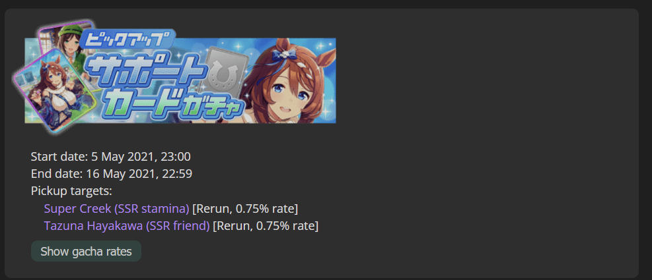Select the Super Creek card thumbnail on banner
Screen dimensions: 652x280
(x=54, y=90)
